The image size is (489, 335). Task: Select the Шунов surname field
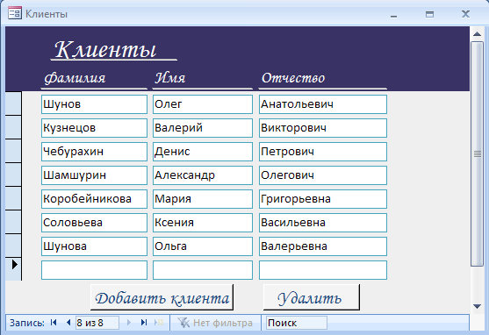(x=94, y=104)
